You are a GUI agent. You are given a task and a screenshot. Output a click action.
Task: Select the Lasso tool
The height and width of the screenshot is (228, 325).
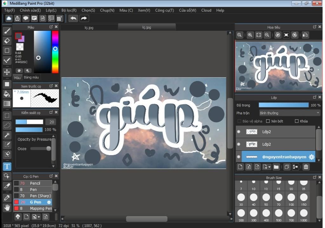tap(7, 125)
